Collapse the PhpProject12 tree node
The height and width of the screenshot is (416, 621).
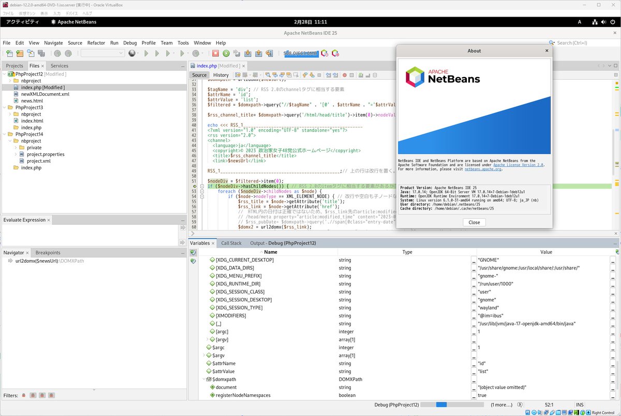pos(4,74)
